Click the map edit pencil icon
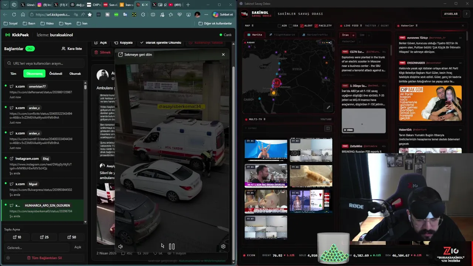This screenshot has width=473, height=266. pyautogui.click(x=328, y=108)
